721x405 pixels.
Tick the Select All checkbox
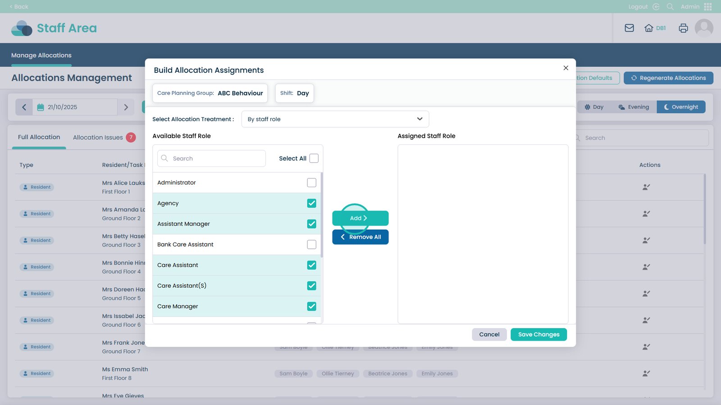pos(314,158)
